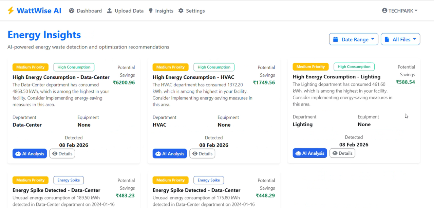This screenshot has width=434, height=208.
Task: Go to the Dashboard nav item
Action: coord(86,11)
